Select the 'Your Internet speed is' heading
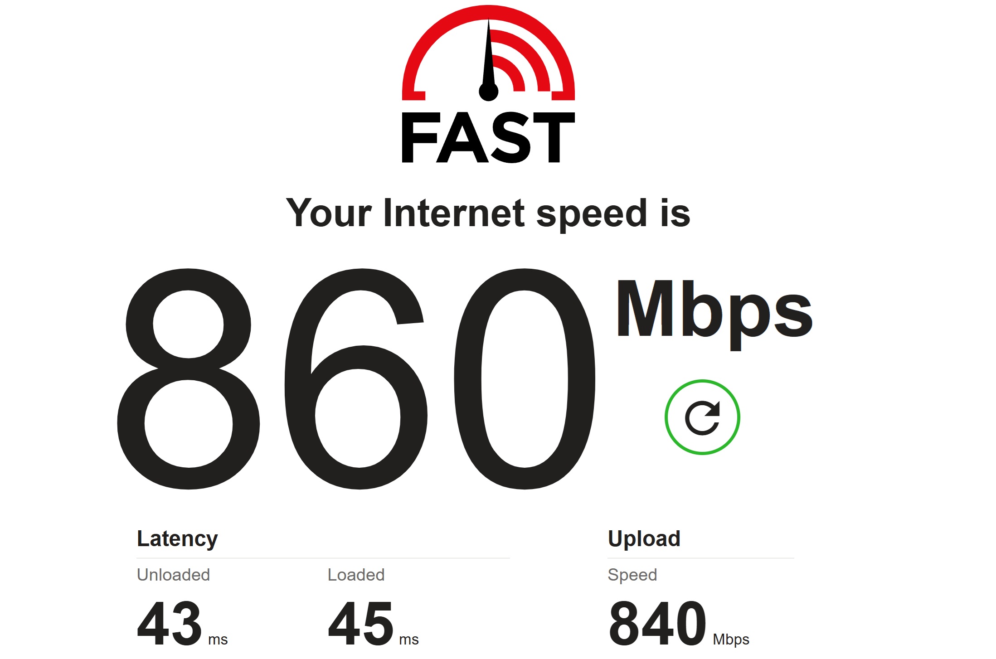 tap(488, 213)
